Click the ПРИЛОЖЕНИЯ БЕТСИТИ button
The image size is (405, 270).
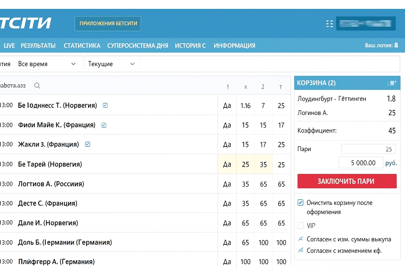coord(108,24)
